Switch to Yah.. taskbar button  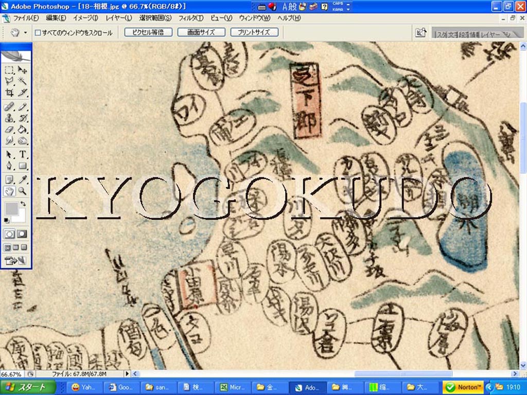[84, 387]
